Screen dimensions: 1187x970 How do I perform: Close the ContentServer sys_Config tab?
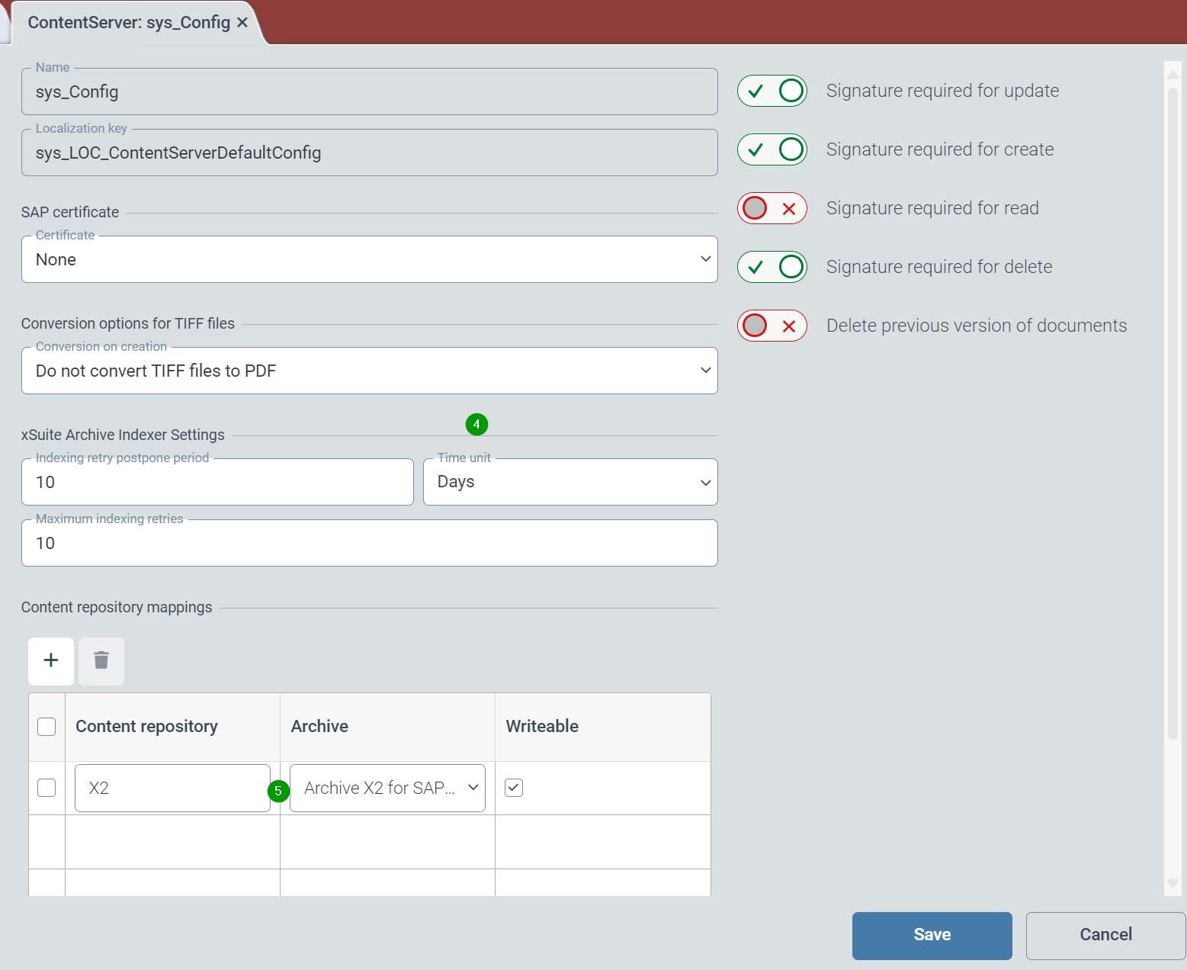click(x=242, y=23)
